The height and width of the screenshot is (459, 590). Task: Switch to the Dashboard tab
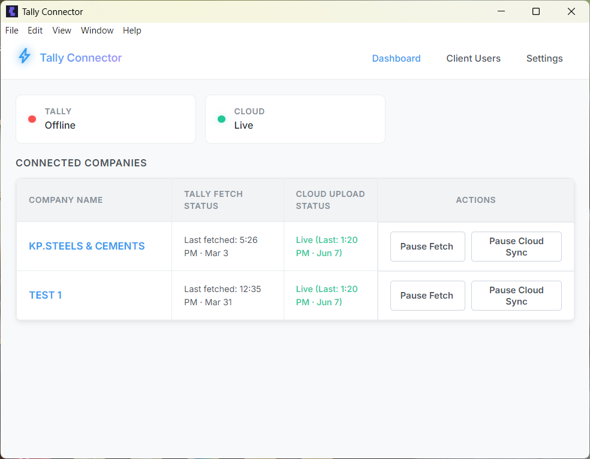pos(396,59)
